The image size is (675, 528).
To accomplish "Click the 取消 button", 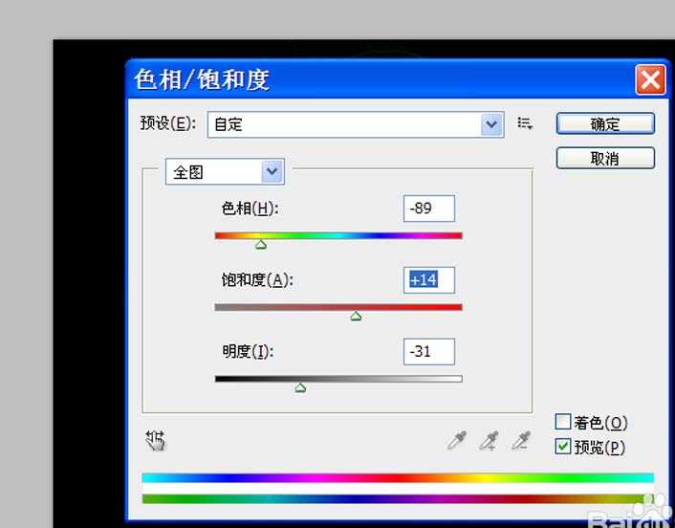I will pyautogui.click(x=605, y=159).
